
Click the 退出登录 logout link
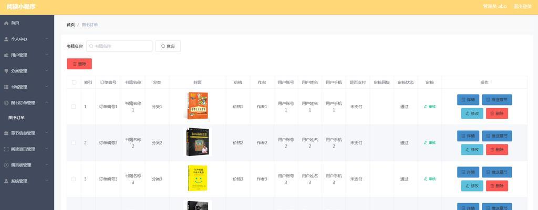click(x=522, y=6)
